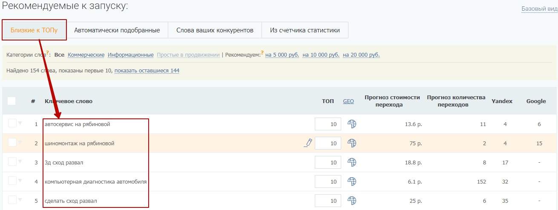Click question mark hint near Категории слов
558x210 pixels.
coord(48,53)
